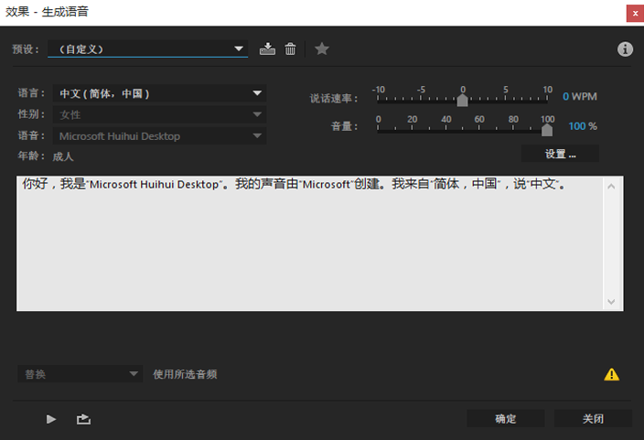
Task: Expand the 语言 中文(简体，中国) dropdown
Action: point(159,93)
